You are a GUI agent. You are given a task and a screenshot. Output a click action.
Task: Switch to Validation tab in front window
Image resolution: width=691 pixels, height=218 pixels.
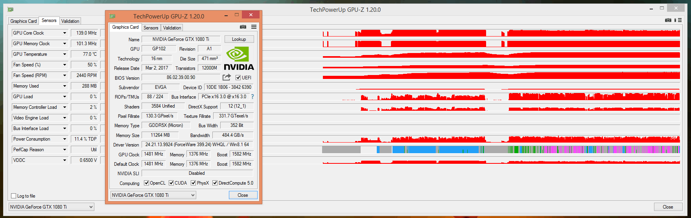click(x=172, y=28)
